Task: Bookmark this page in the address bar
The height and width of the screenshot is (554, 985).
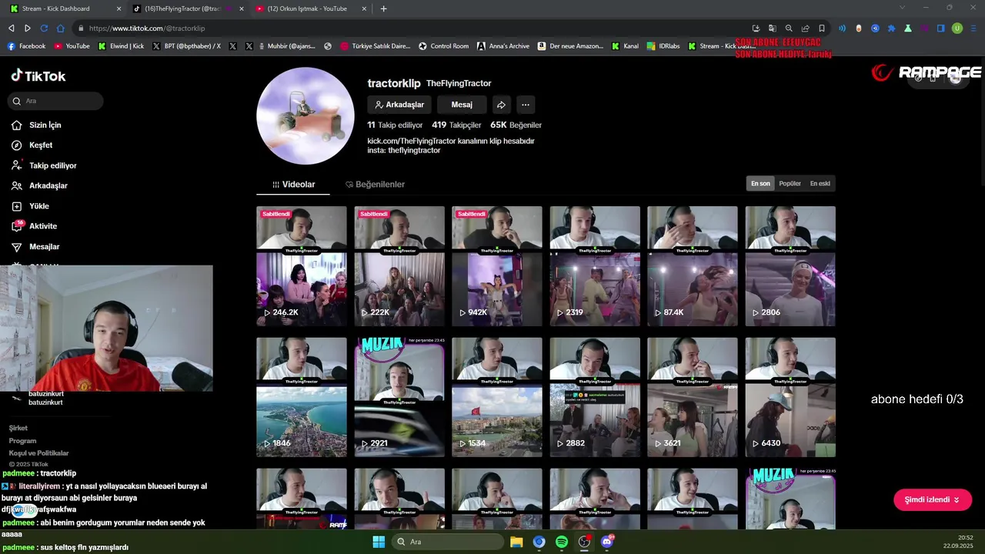Action: coord(822,28)
